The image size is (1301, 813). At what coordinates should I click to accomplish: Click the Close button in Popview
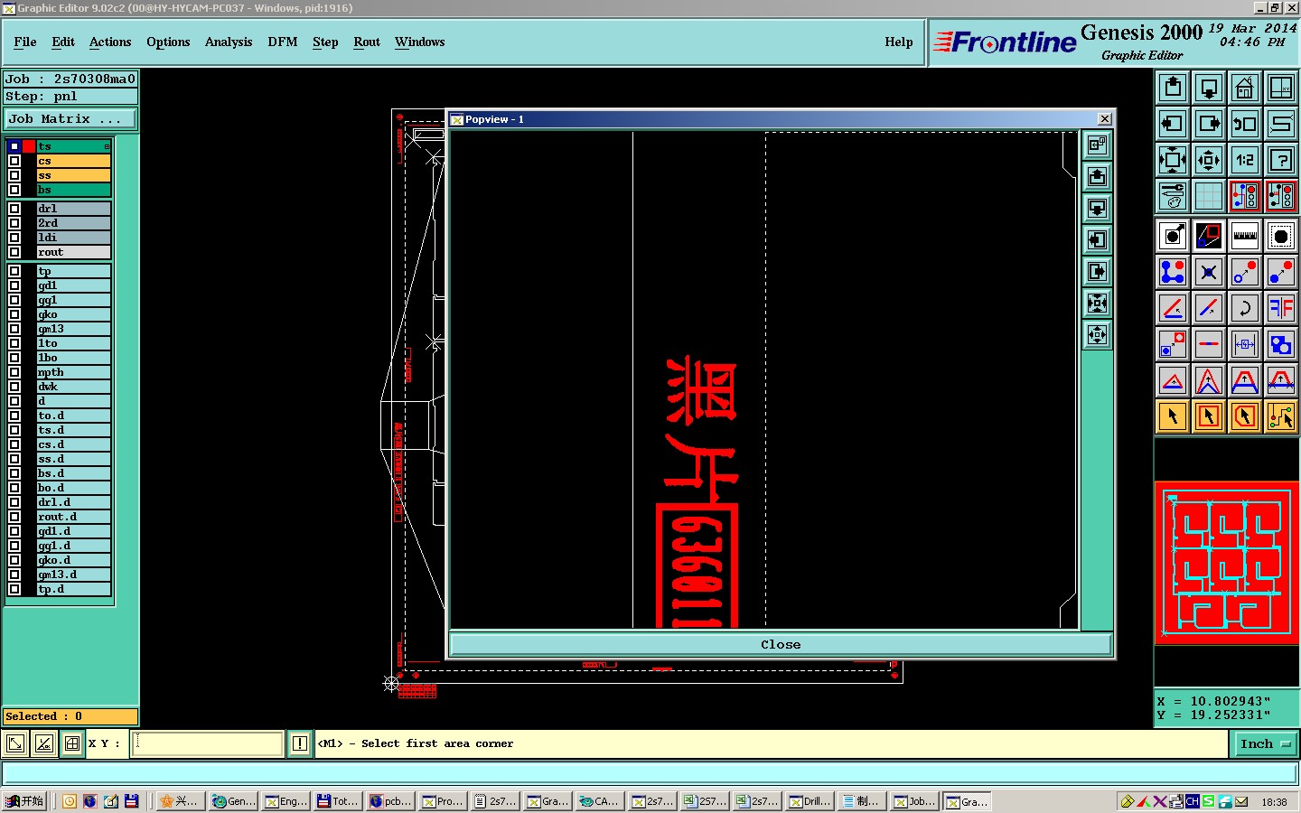point(781,644)
